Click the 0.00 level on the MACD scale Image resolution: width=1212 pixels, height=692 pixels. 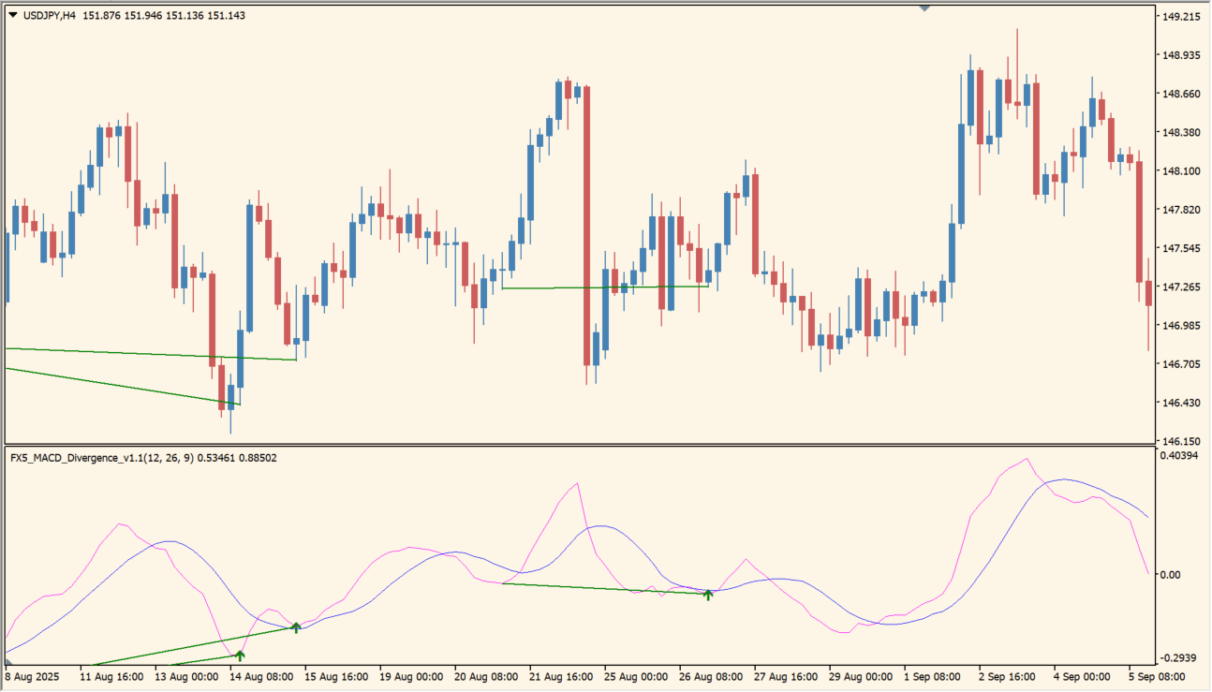1171,575
